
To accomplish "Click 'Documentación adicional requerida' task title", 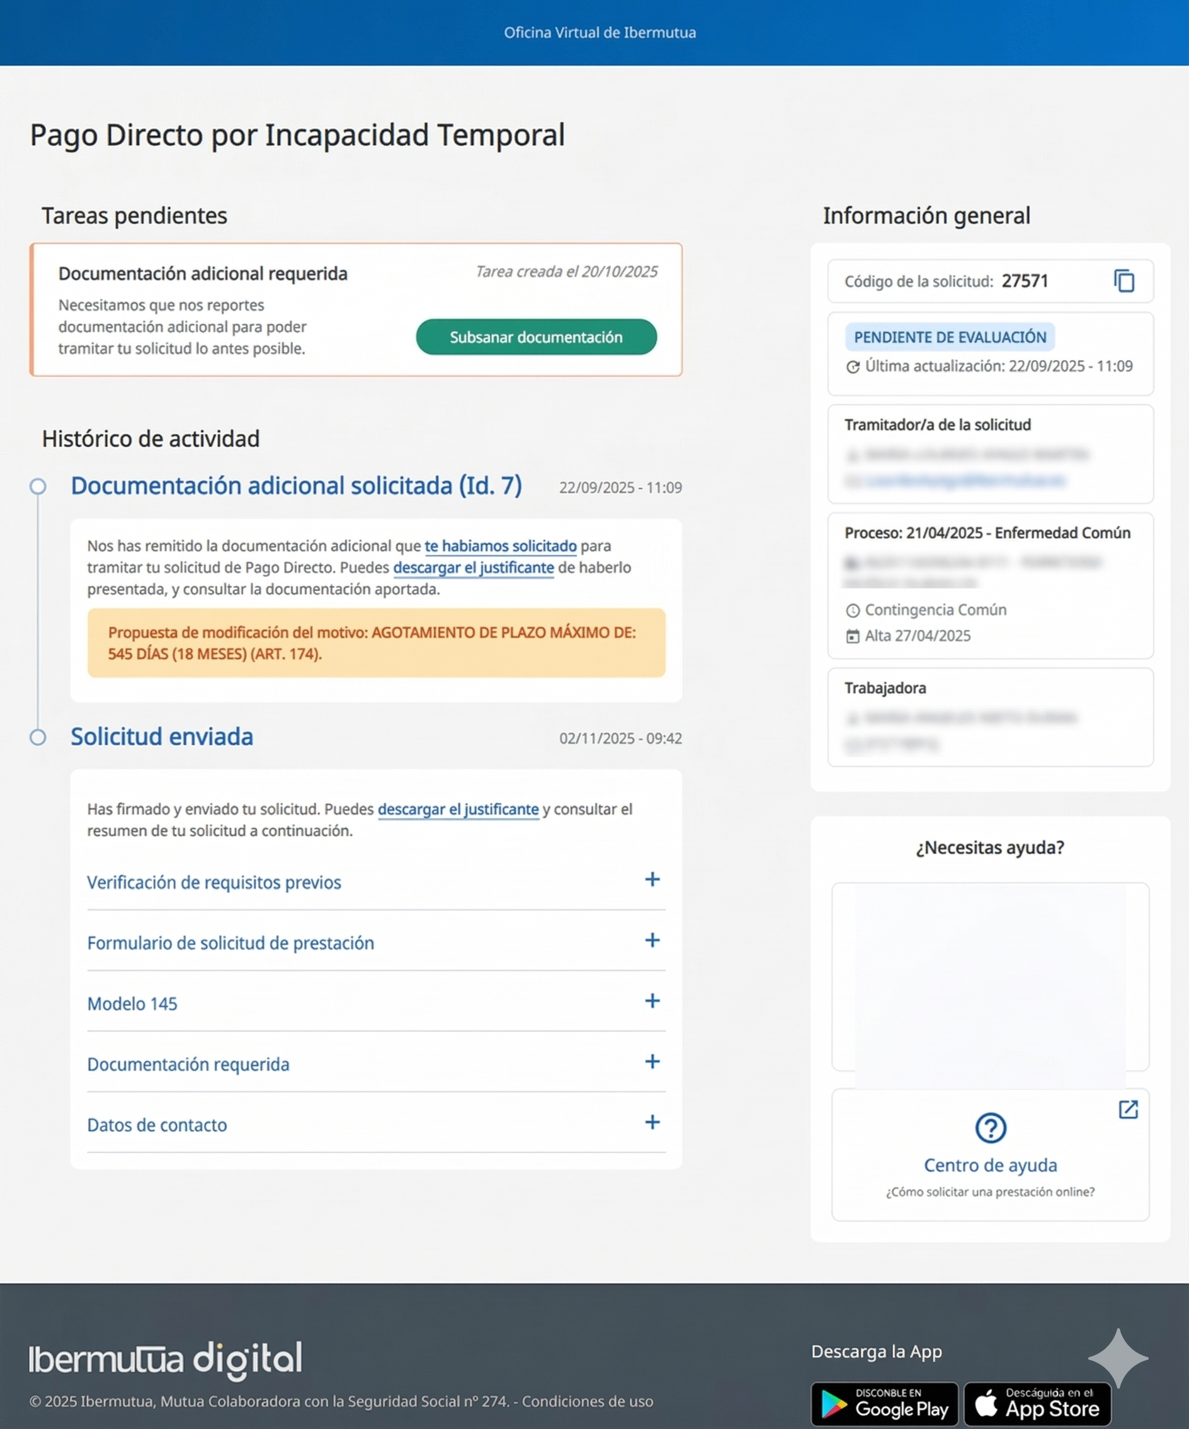I will coord(203,273).
